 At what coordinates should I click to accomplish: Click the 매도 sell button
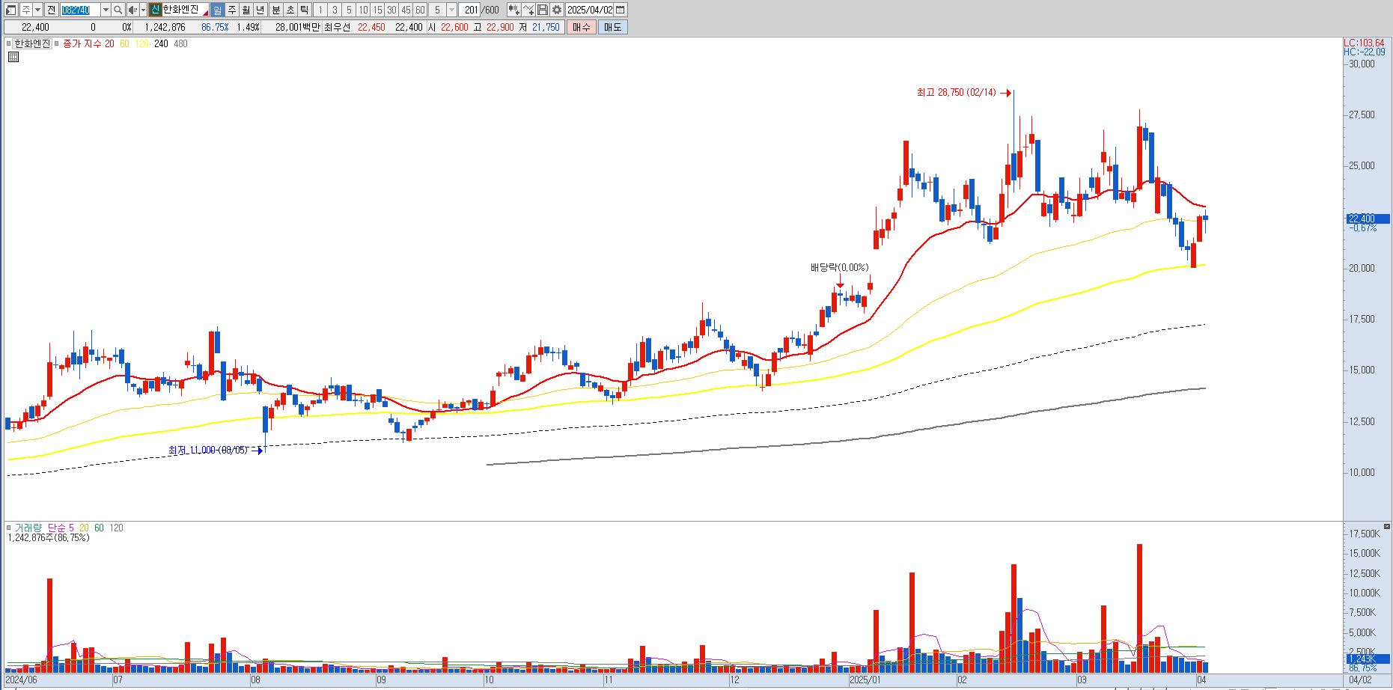pyautogui.click(x=612, y=27)
